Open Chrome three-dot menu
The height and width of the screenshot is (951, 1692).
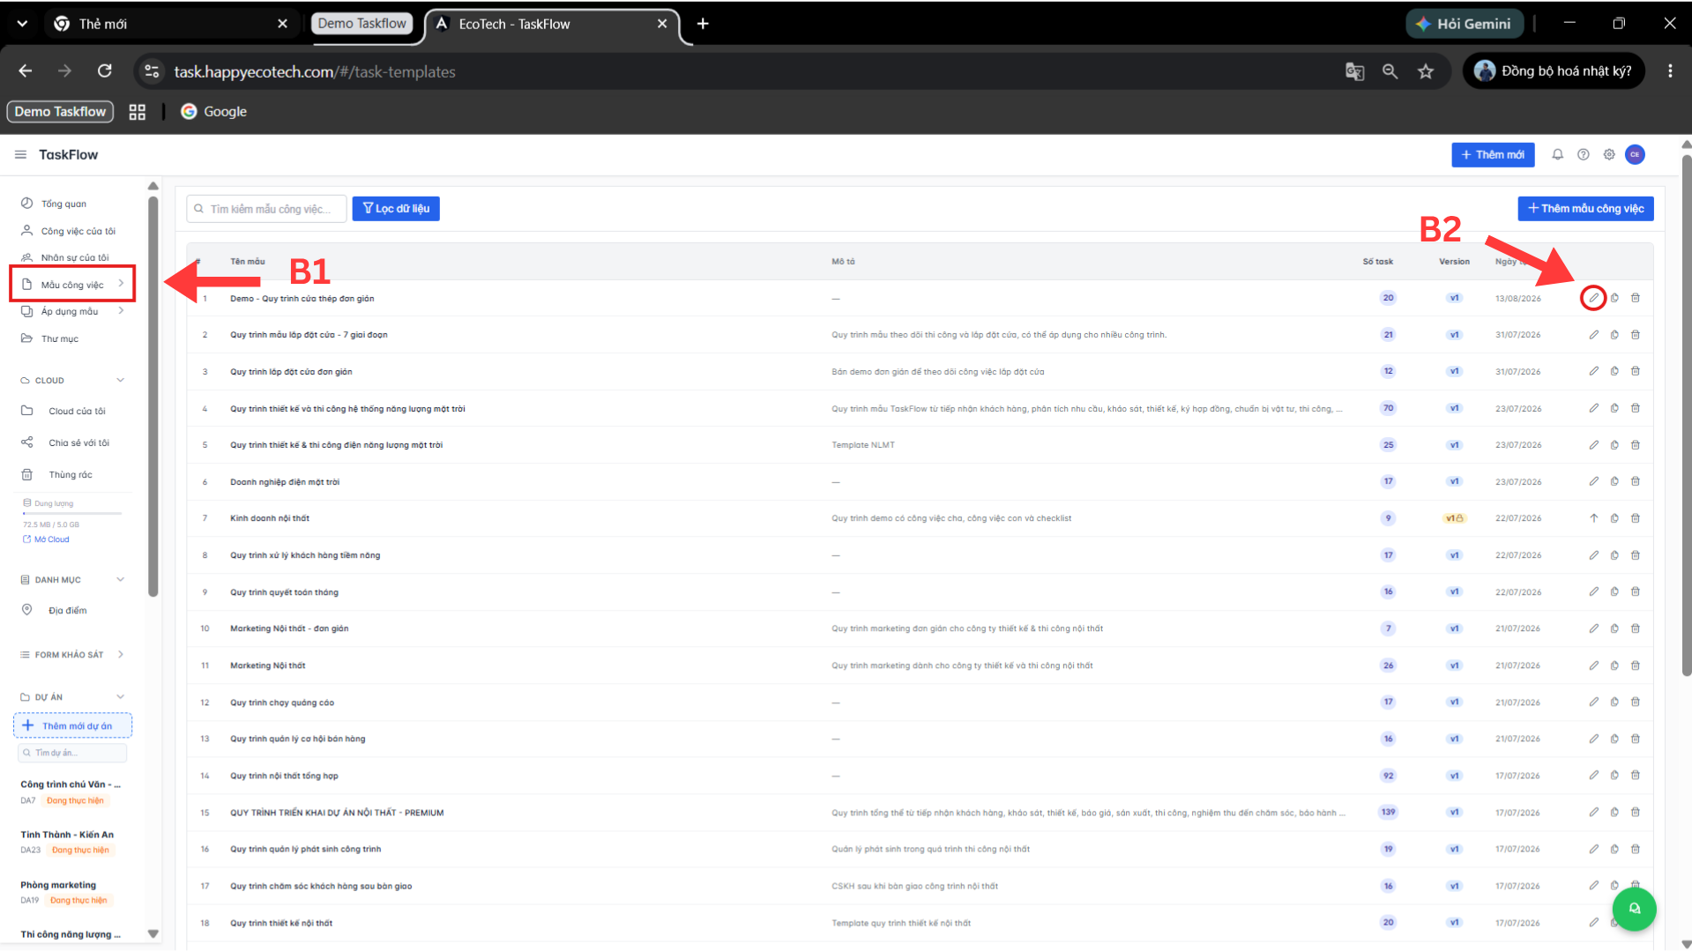coord(1669,71)
